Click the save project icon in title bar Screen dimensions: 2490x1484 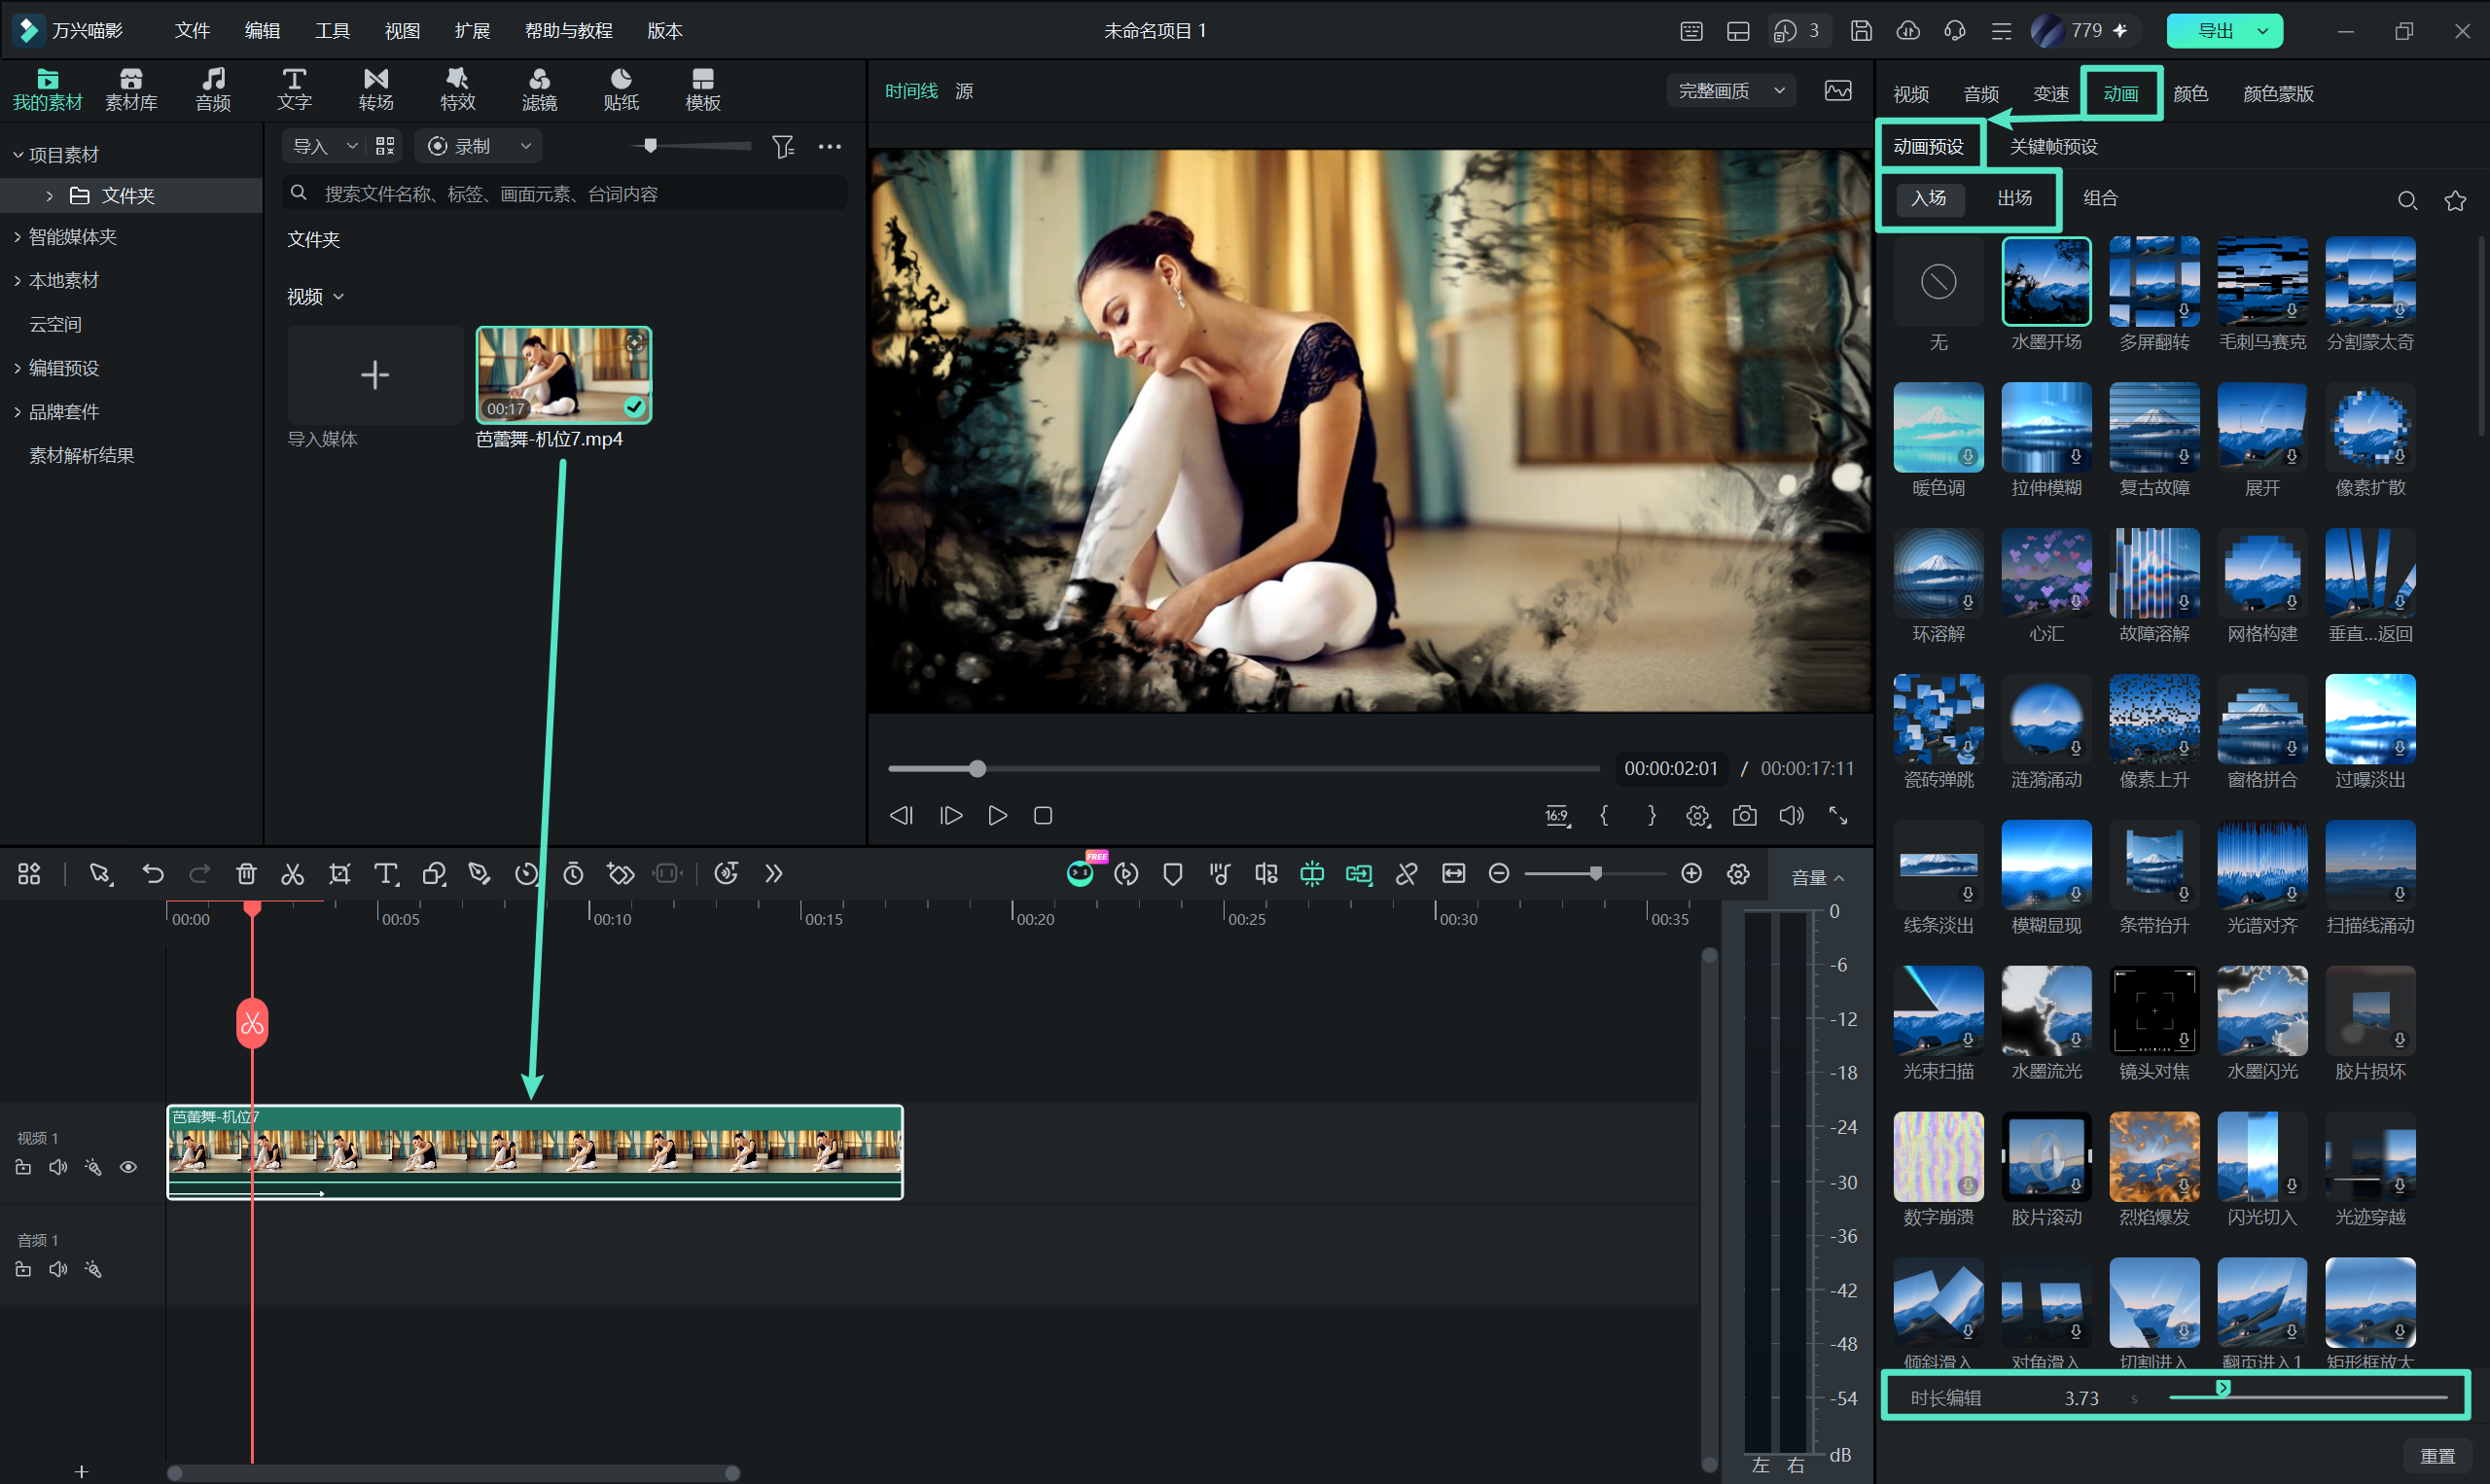(x=1861, y=31)
